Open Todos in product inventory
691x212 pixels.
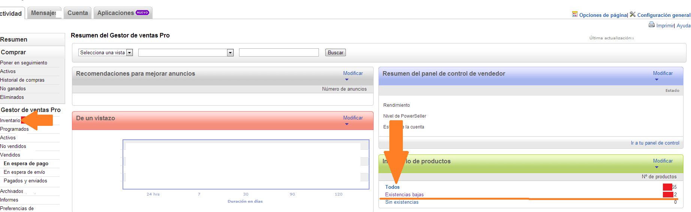(x=392, y=187)
